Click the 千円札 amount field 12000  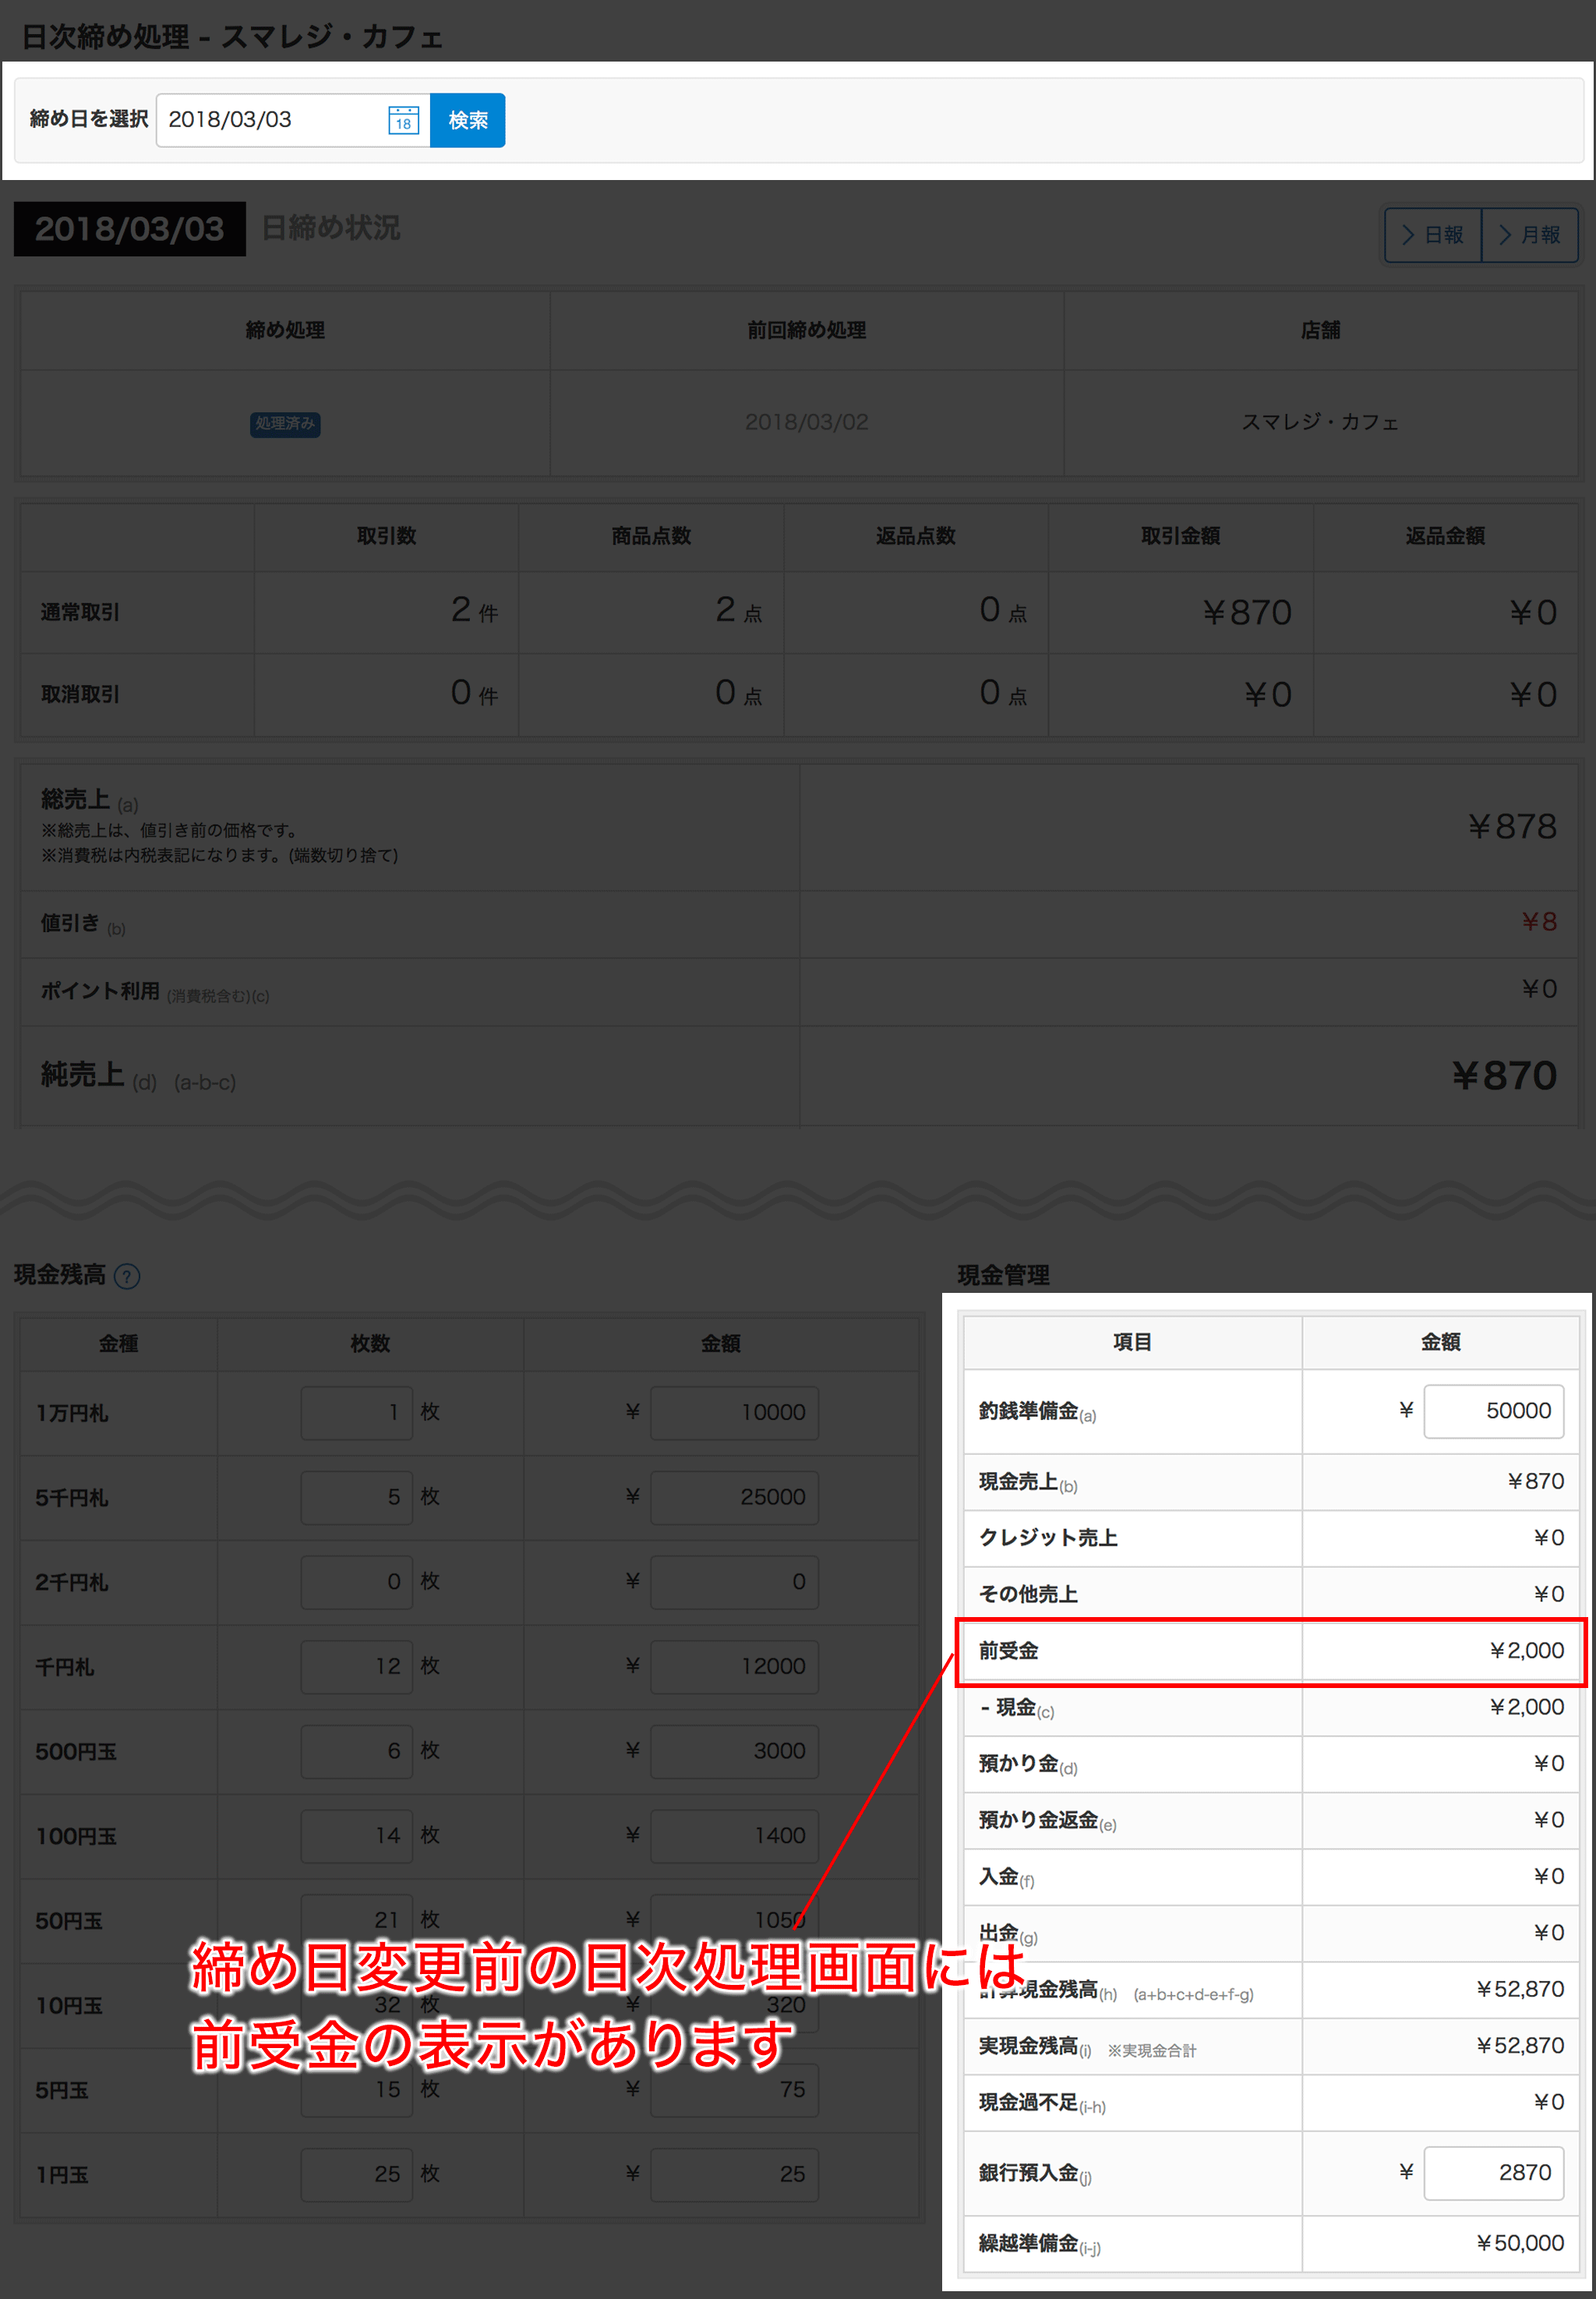pyautogui.click(x=734, y=1666)
